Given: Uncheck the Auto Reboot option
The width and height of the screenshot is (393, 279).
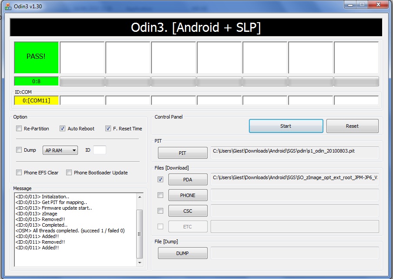Looking at the screenshot, I should pyautogui.click(x=62, y=129).
